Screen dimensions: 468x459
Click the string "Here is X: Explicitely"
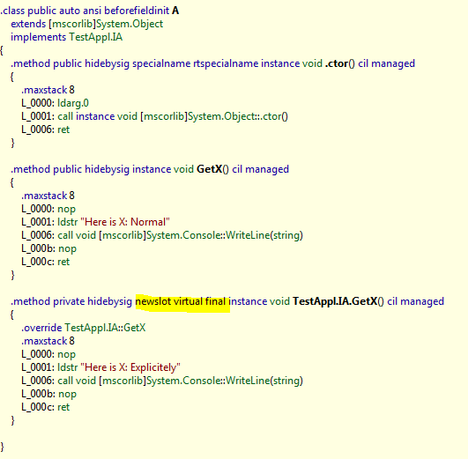pyautogui.click(x=130, y=367)
